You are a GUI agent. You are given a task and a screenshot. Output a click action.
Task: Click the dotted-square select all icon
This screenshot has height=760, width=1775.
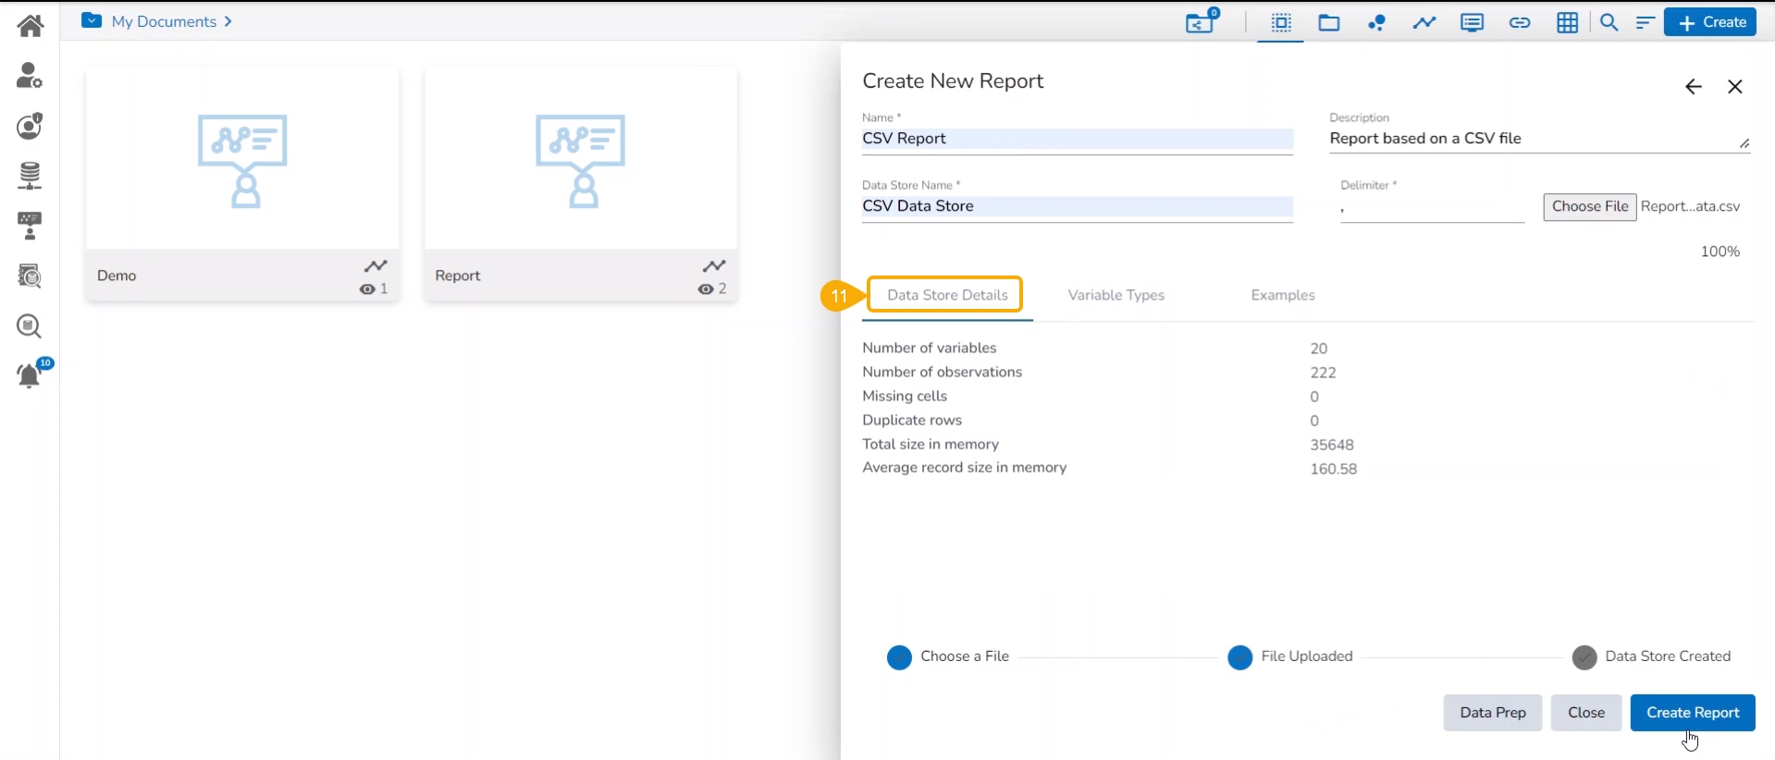pyautogui.click(x=1281, y=23)
